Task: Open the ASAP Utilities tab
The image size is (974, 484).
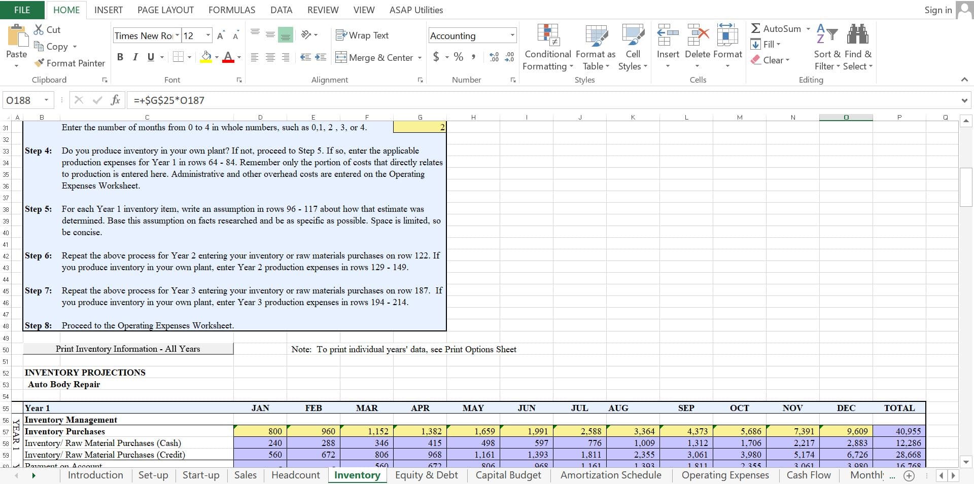Action: (416, 10)
